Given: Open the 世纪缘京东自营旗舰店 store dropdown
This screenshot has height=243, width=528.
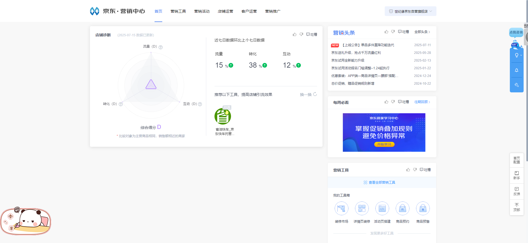Looking at the screenshot, I should 410,11.
